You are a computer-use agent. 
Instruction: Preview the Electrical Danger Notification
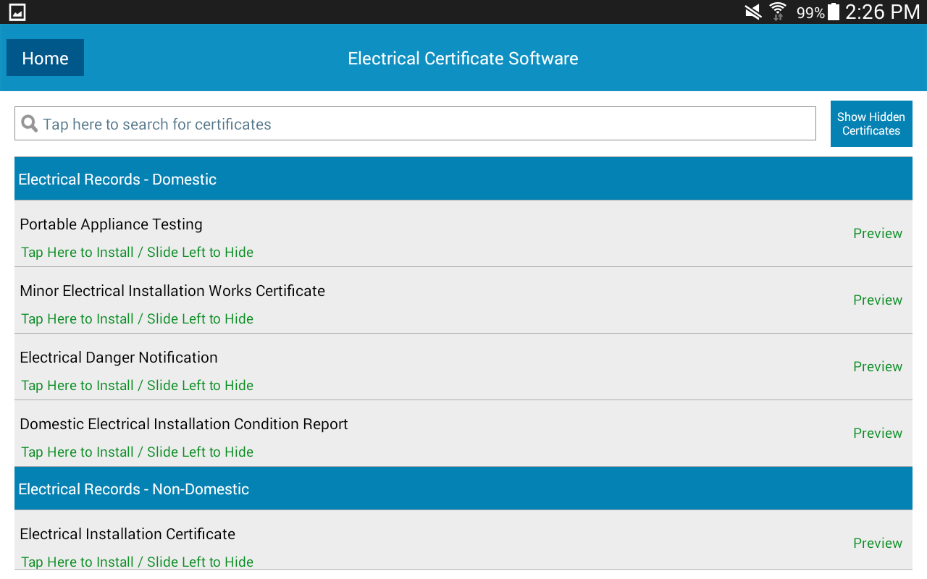click(x=877, y=367)
